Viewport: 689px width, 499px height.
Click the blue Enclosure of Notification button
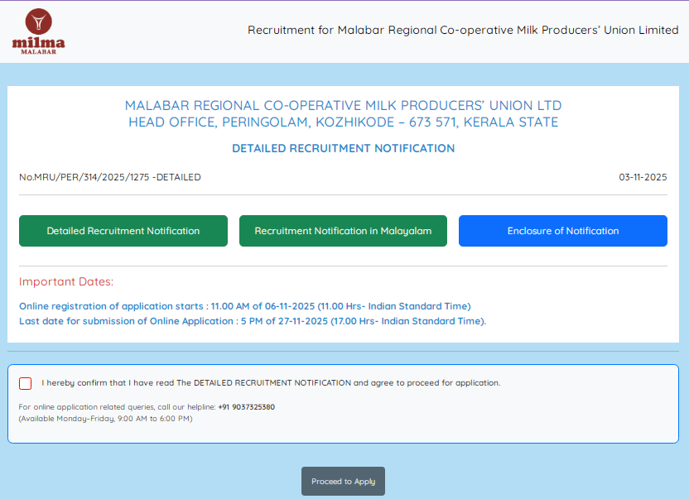[562, 231]
